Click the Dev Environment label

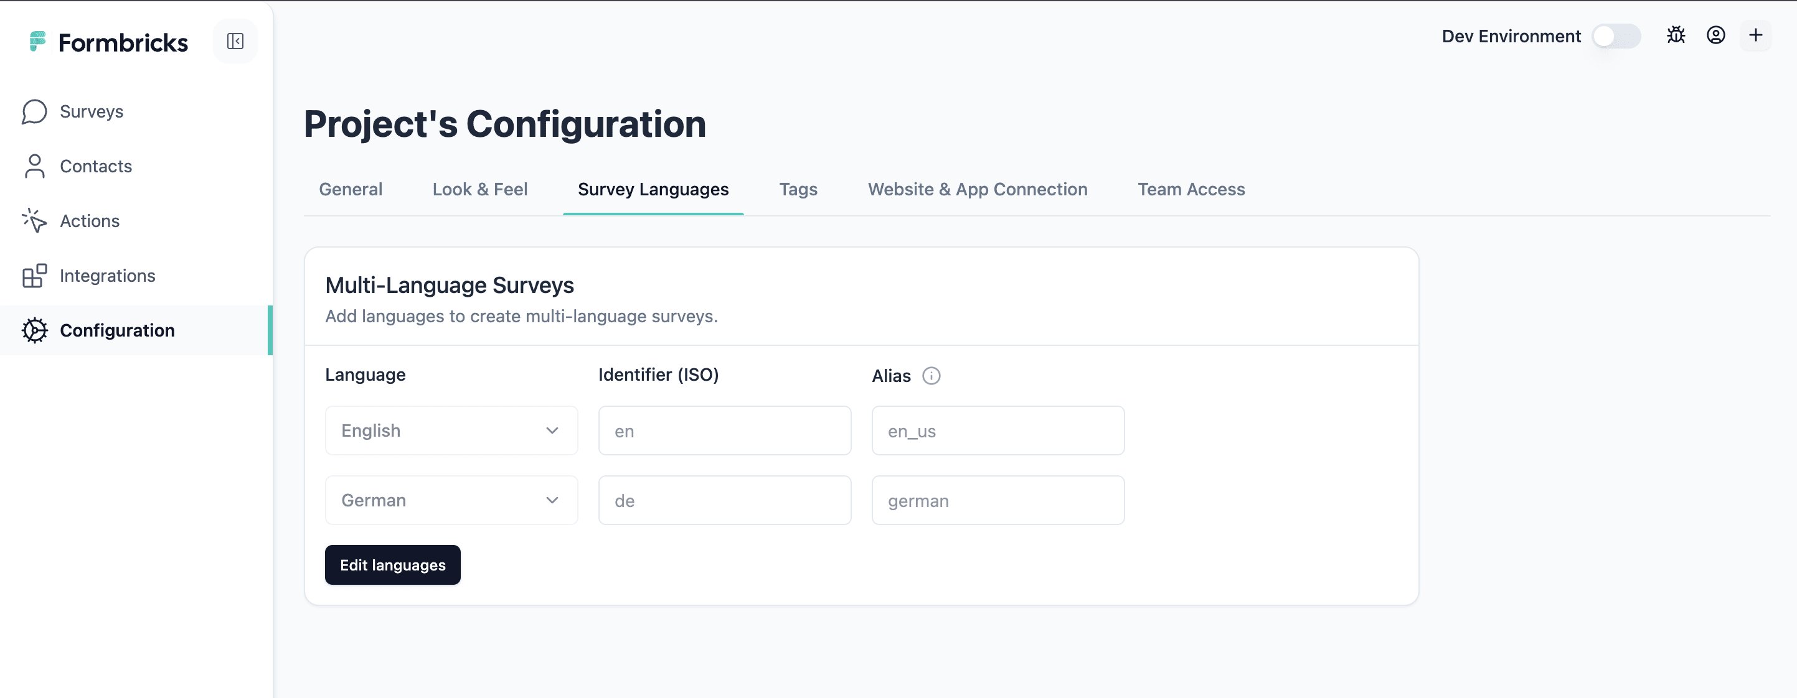[1511, 36]
